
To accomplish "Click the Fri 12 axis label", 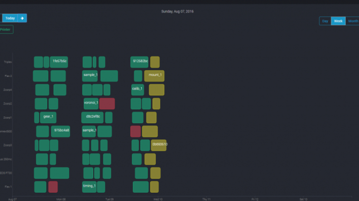I will (255, 200).
